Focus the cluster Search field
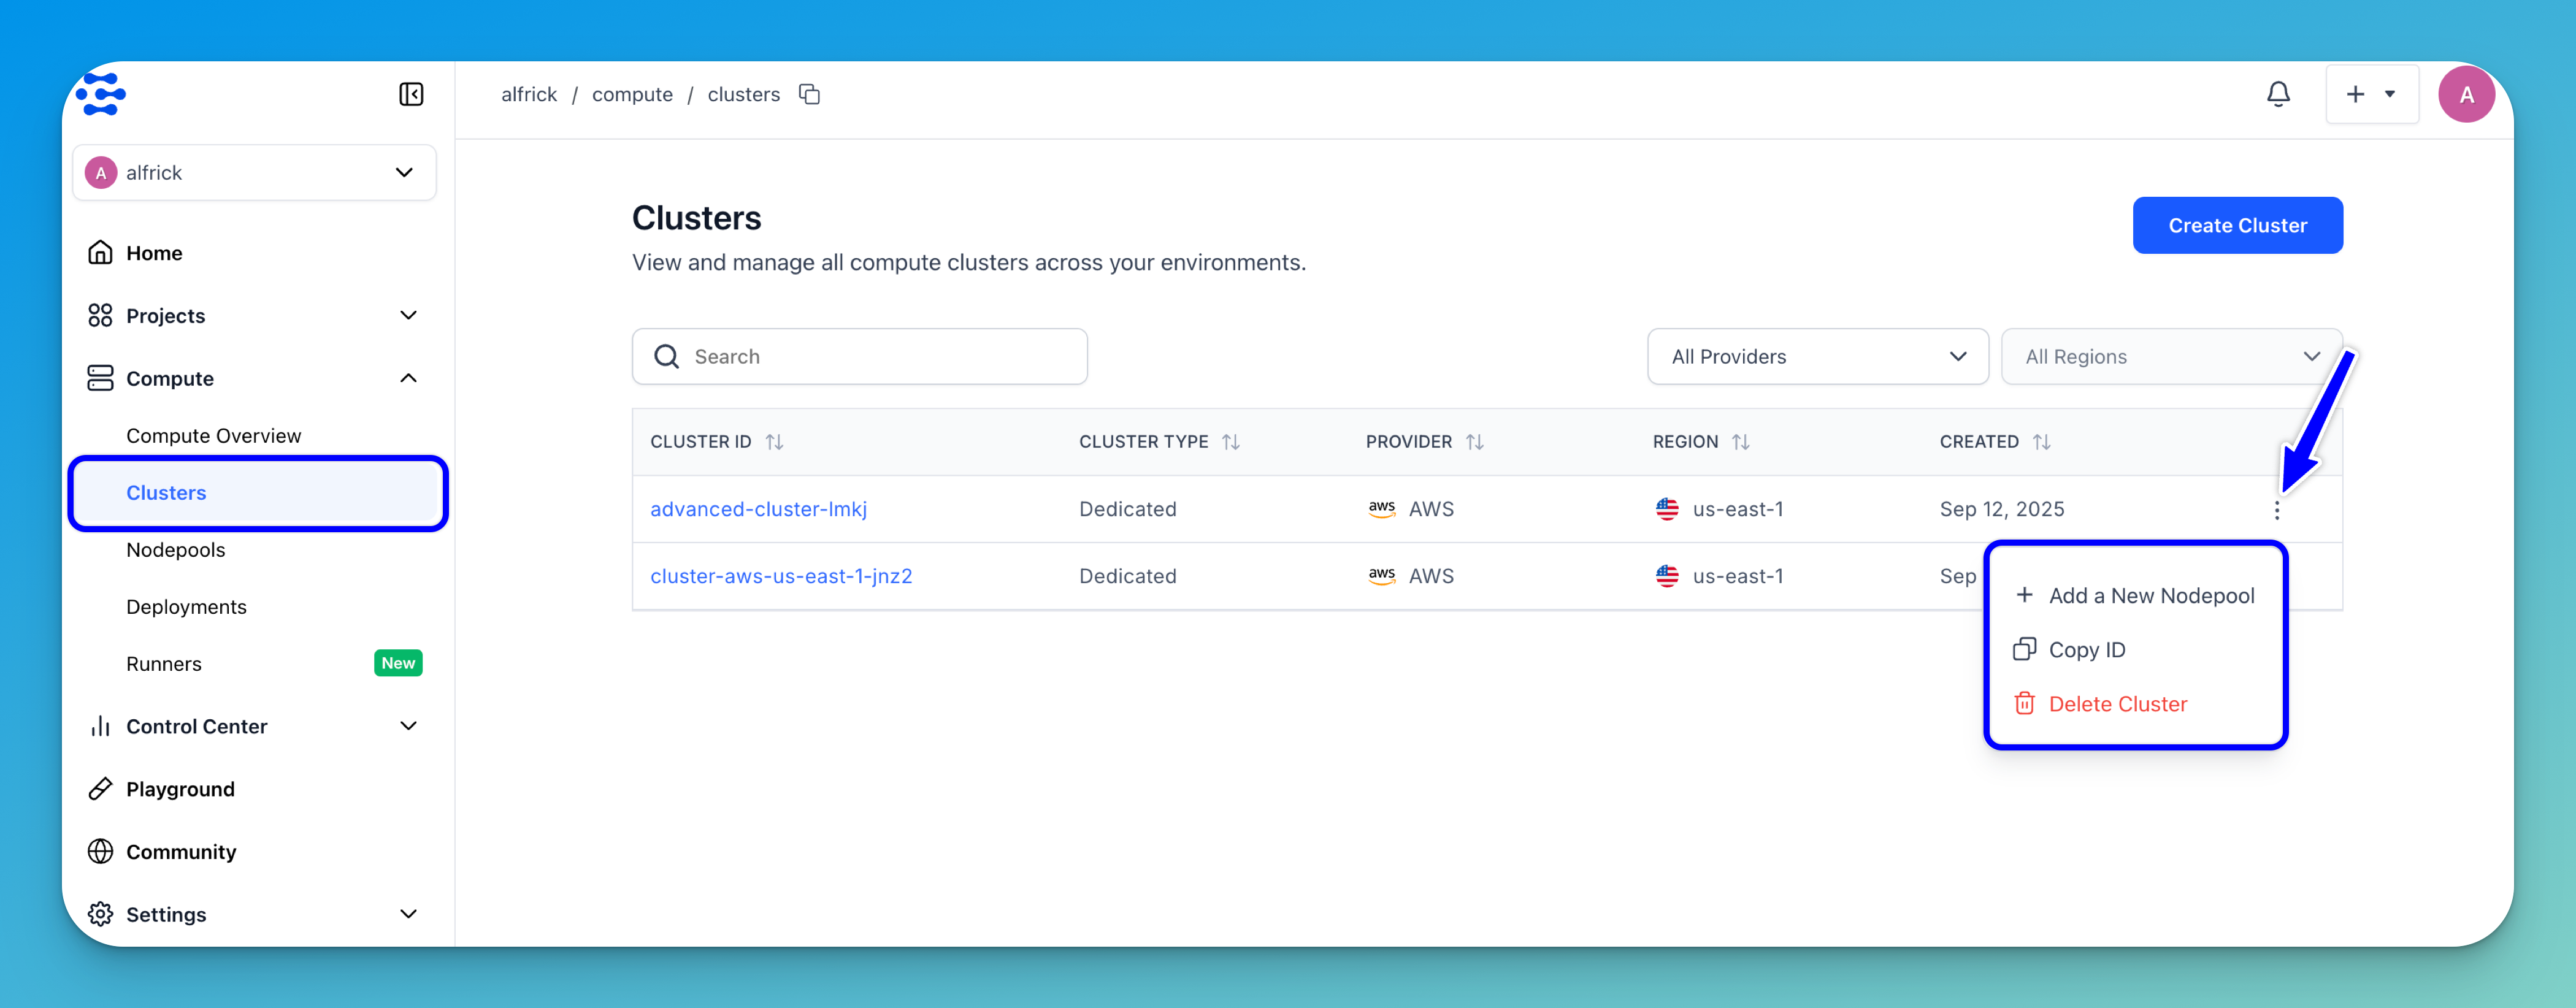This screenshot has width=2576, height=1008. pos(859,357)
